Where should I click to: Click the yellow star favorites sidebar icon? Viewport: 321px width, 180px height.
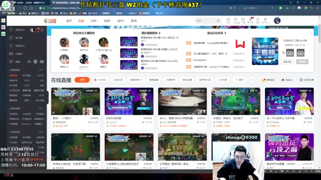pos(3,21)
